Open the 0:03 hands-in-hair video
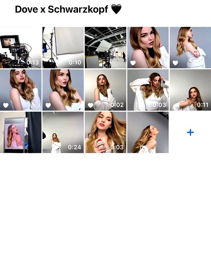211x264 pixels. [148, 90]
